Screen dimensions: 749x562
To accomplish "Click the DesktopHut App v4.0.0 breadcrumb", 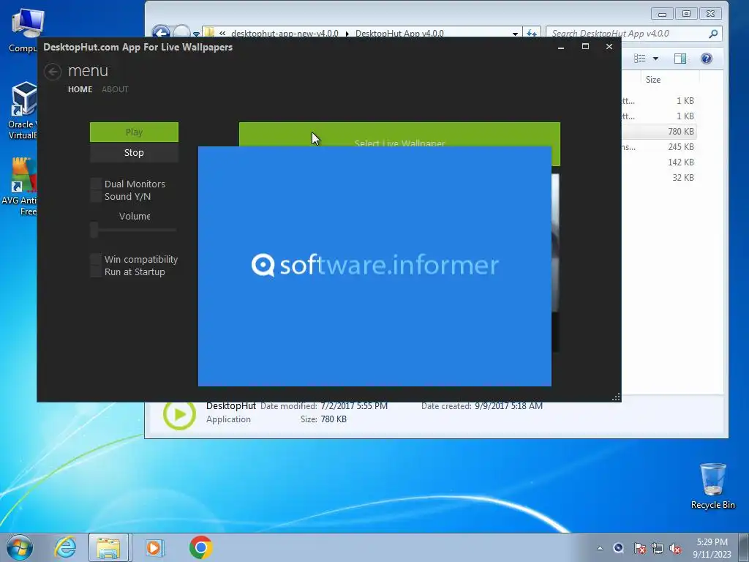I will 399,34.
